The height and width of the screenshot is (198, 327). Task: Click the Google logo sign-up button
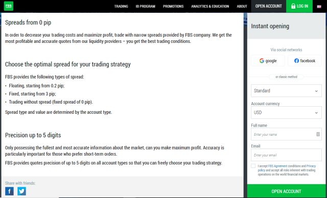point(268,61)
